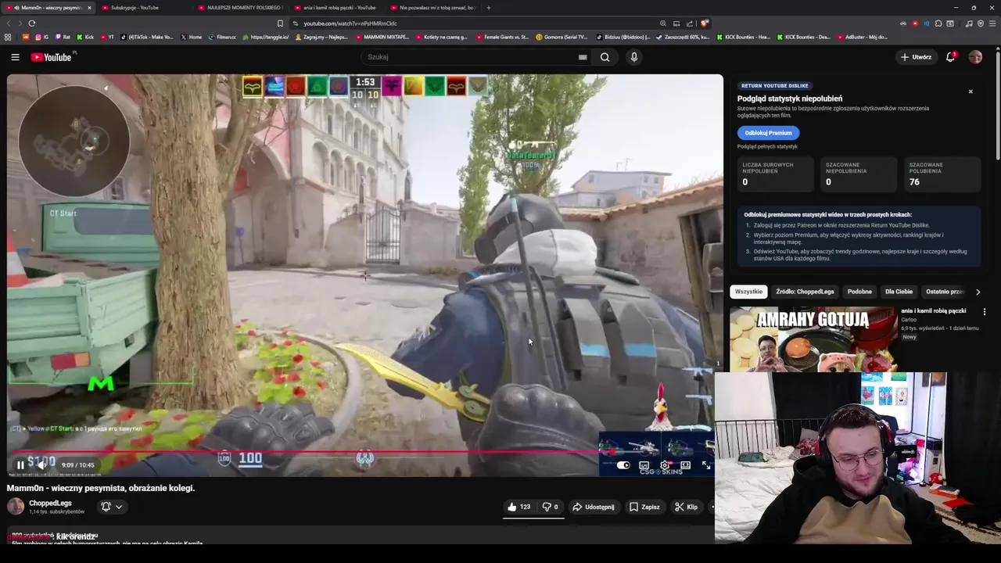The height and width of the screenshot is (563, 1001).
Task: Save the video with Zapisz
Action: point(644,507)
